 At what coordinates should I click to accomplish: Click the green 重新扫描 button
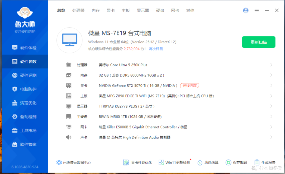(258, 42)
